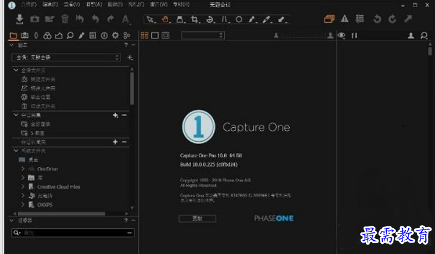
Task: Open the menu labeled (F)
Action: (x=29, y=4)
